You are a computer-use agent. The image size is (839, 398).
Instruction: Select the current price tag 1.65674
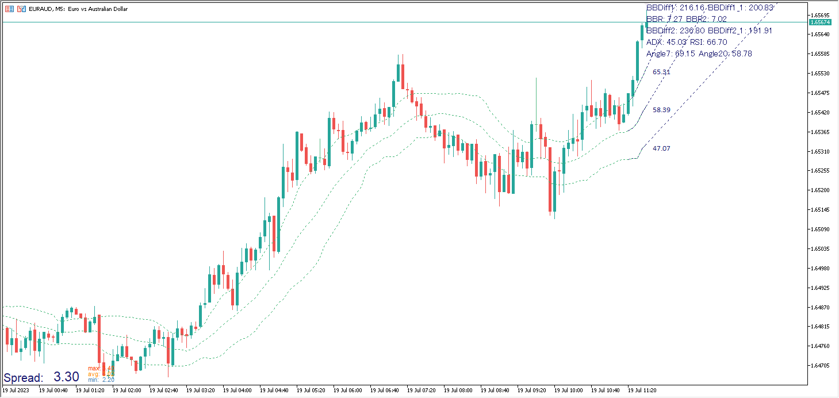click(x=819, y=22)
